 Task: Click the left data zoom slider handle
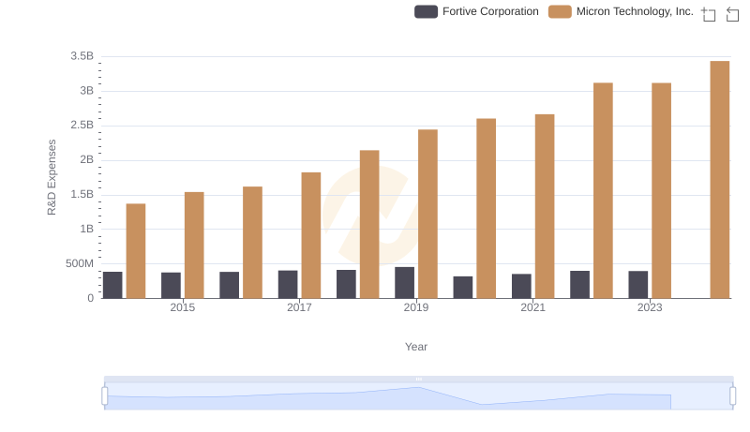(x=105, y=396)
